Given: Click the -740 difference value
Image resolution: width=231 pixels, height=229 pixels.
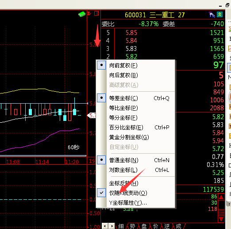Looking at the screenshot, I should point(217,24).
